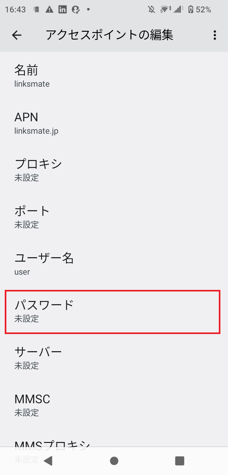
Task: Tap the home circle button
Action: (x=114, y=461)
